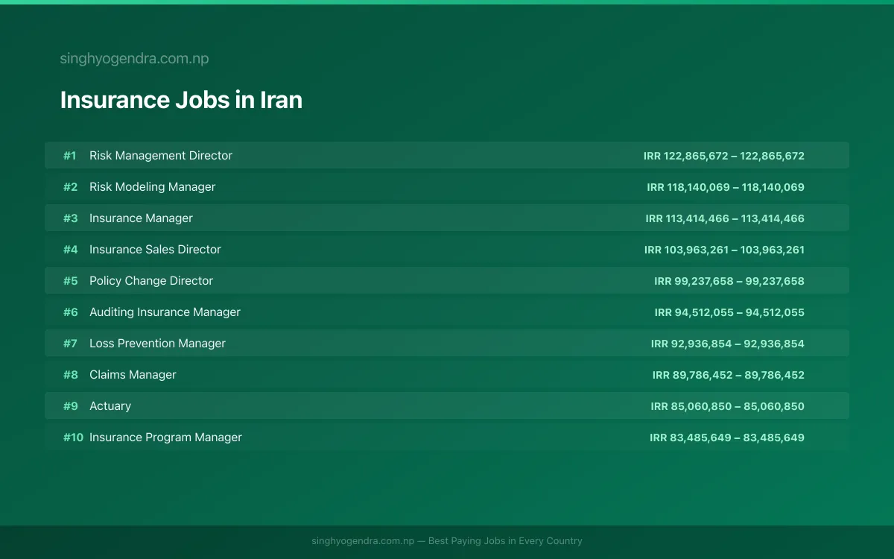Click salary IRR 92,936,854 – 92,936,854
Screen dimensions: 894x559
(728, 344)
